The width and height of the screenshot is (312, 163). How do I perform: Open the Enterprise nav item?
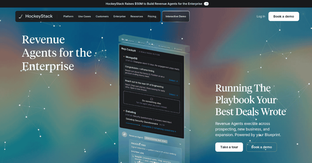pos(119,16)
